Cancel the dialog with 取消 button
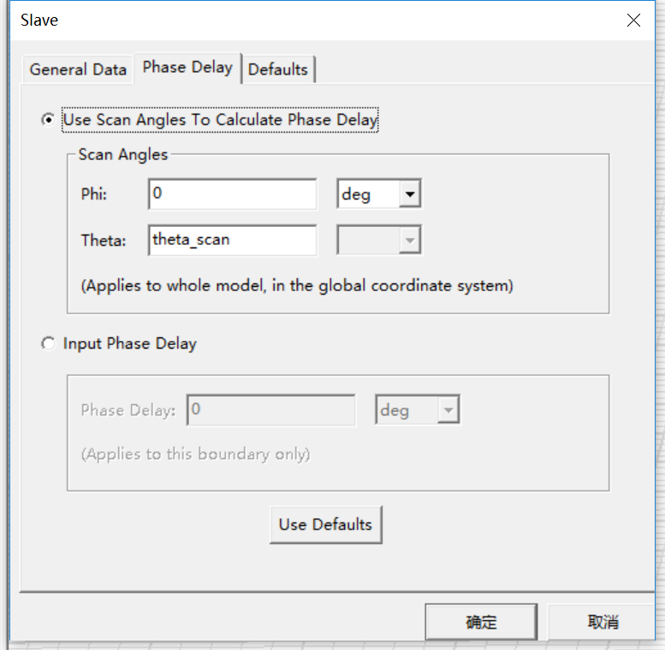The width and height of the screenshot is (665, 650). [x=603, y=623]
